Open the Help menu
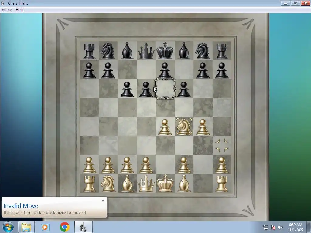Image resolution: width=311 pixels, height=233 pixels. pyautogui.click(x=19, y=10)
